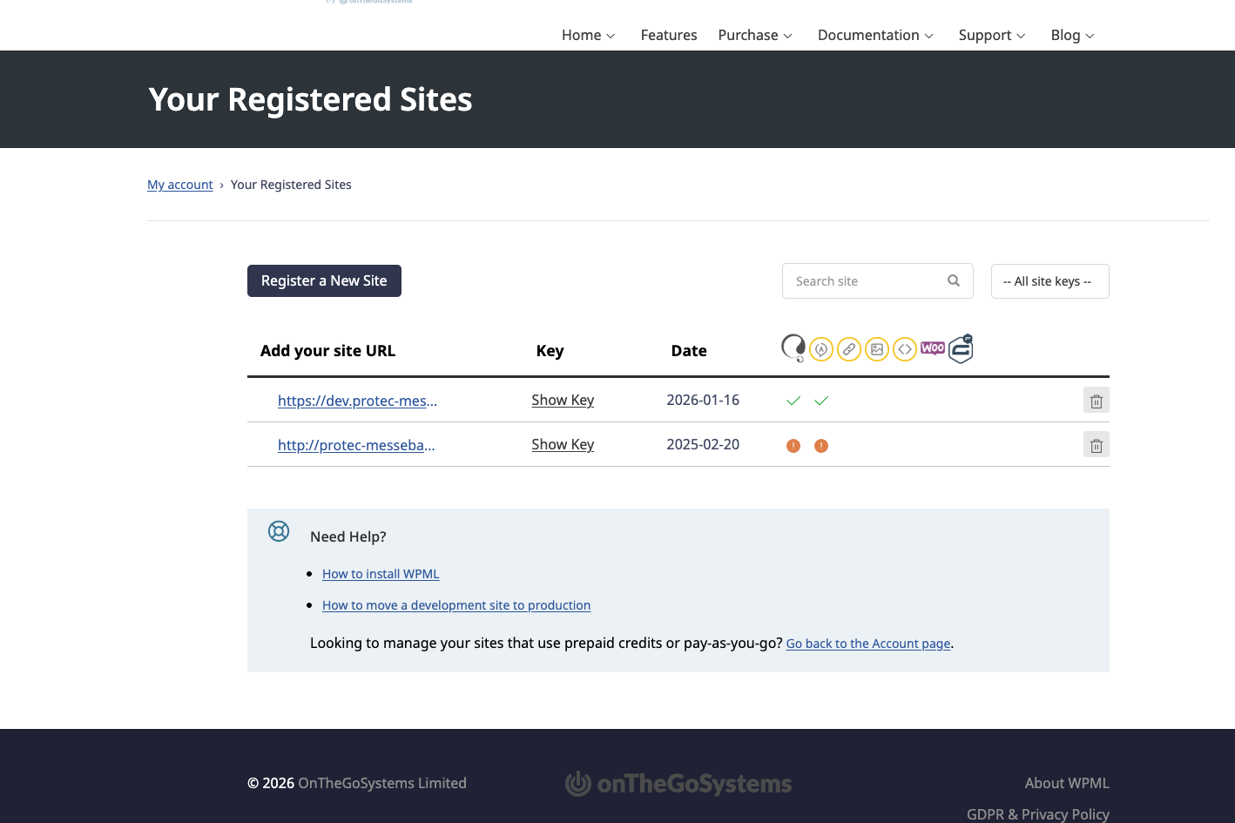Click the code brackets column icon
Screen dimensions: 1235x823
[x=905, y=349]
